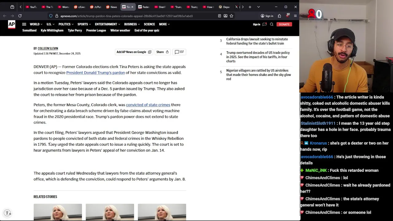Reload the current page

click(x=20, y=16)
